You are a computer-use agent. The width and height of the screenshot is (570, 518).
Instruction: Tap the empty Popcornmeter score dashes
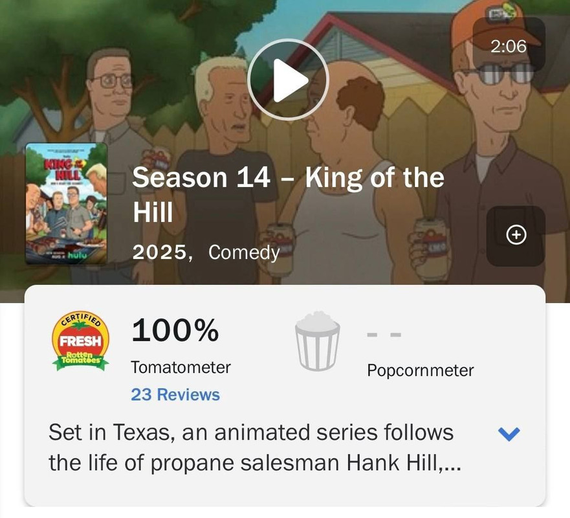coord(384,334)
